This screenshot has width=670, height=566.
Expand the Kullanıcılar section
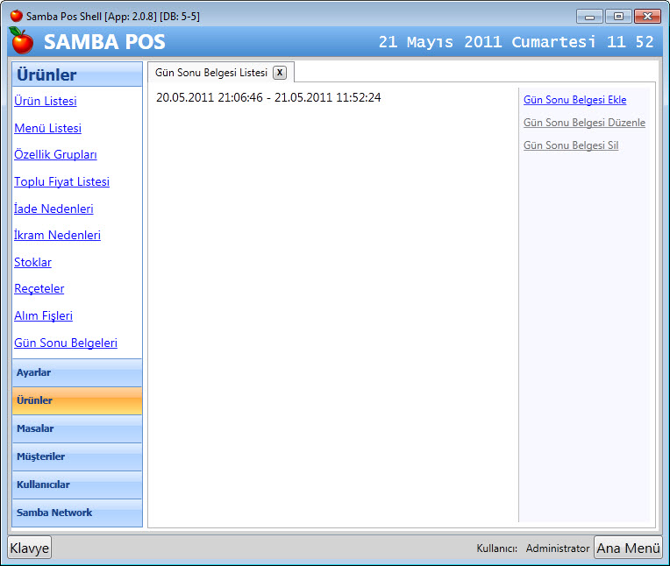click(77, 485)
